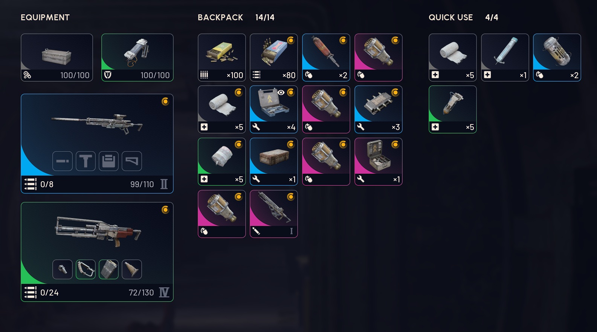Image resolution: width=597 pixels, height=332 pixels.
Task: Click the barrel attachment slot on sniper rifle
Action: point(63,161)
